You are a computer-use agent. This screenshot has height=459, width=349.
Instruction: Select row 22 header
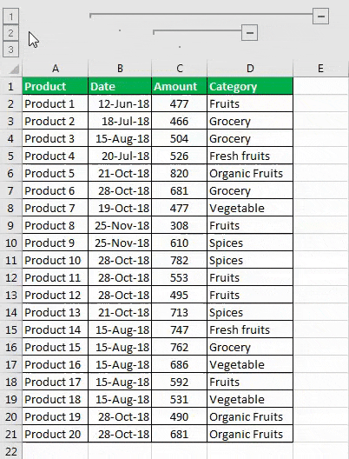point(10,451)
